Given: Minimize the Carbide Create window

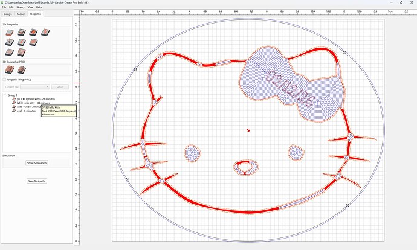Looking at the screenshot, I should pos(392,2).
